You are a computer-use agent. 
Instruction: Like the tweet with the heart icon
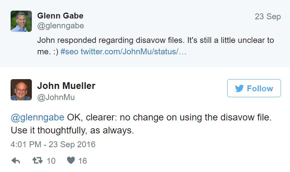tap(71, 161)
